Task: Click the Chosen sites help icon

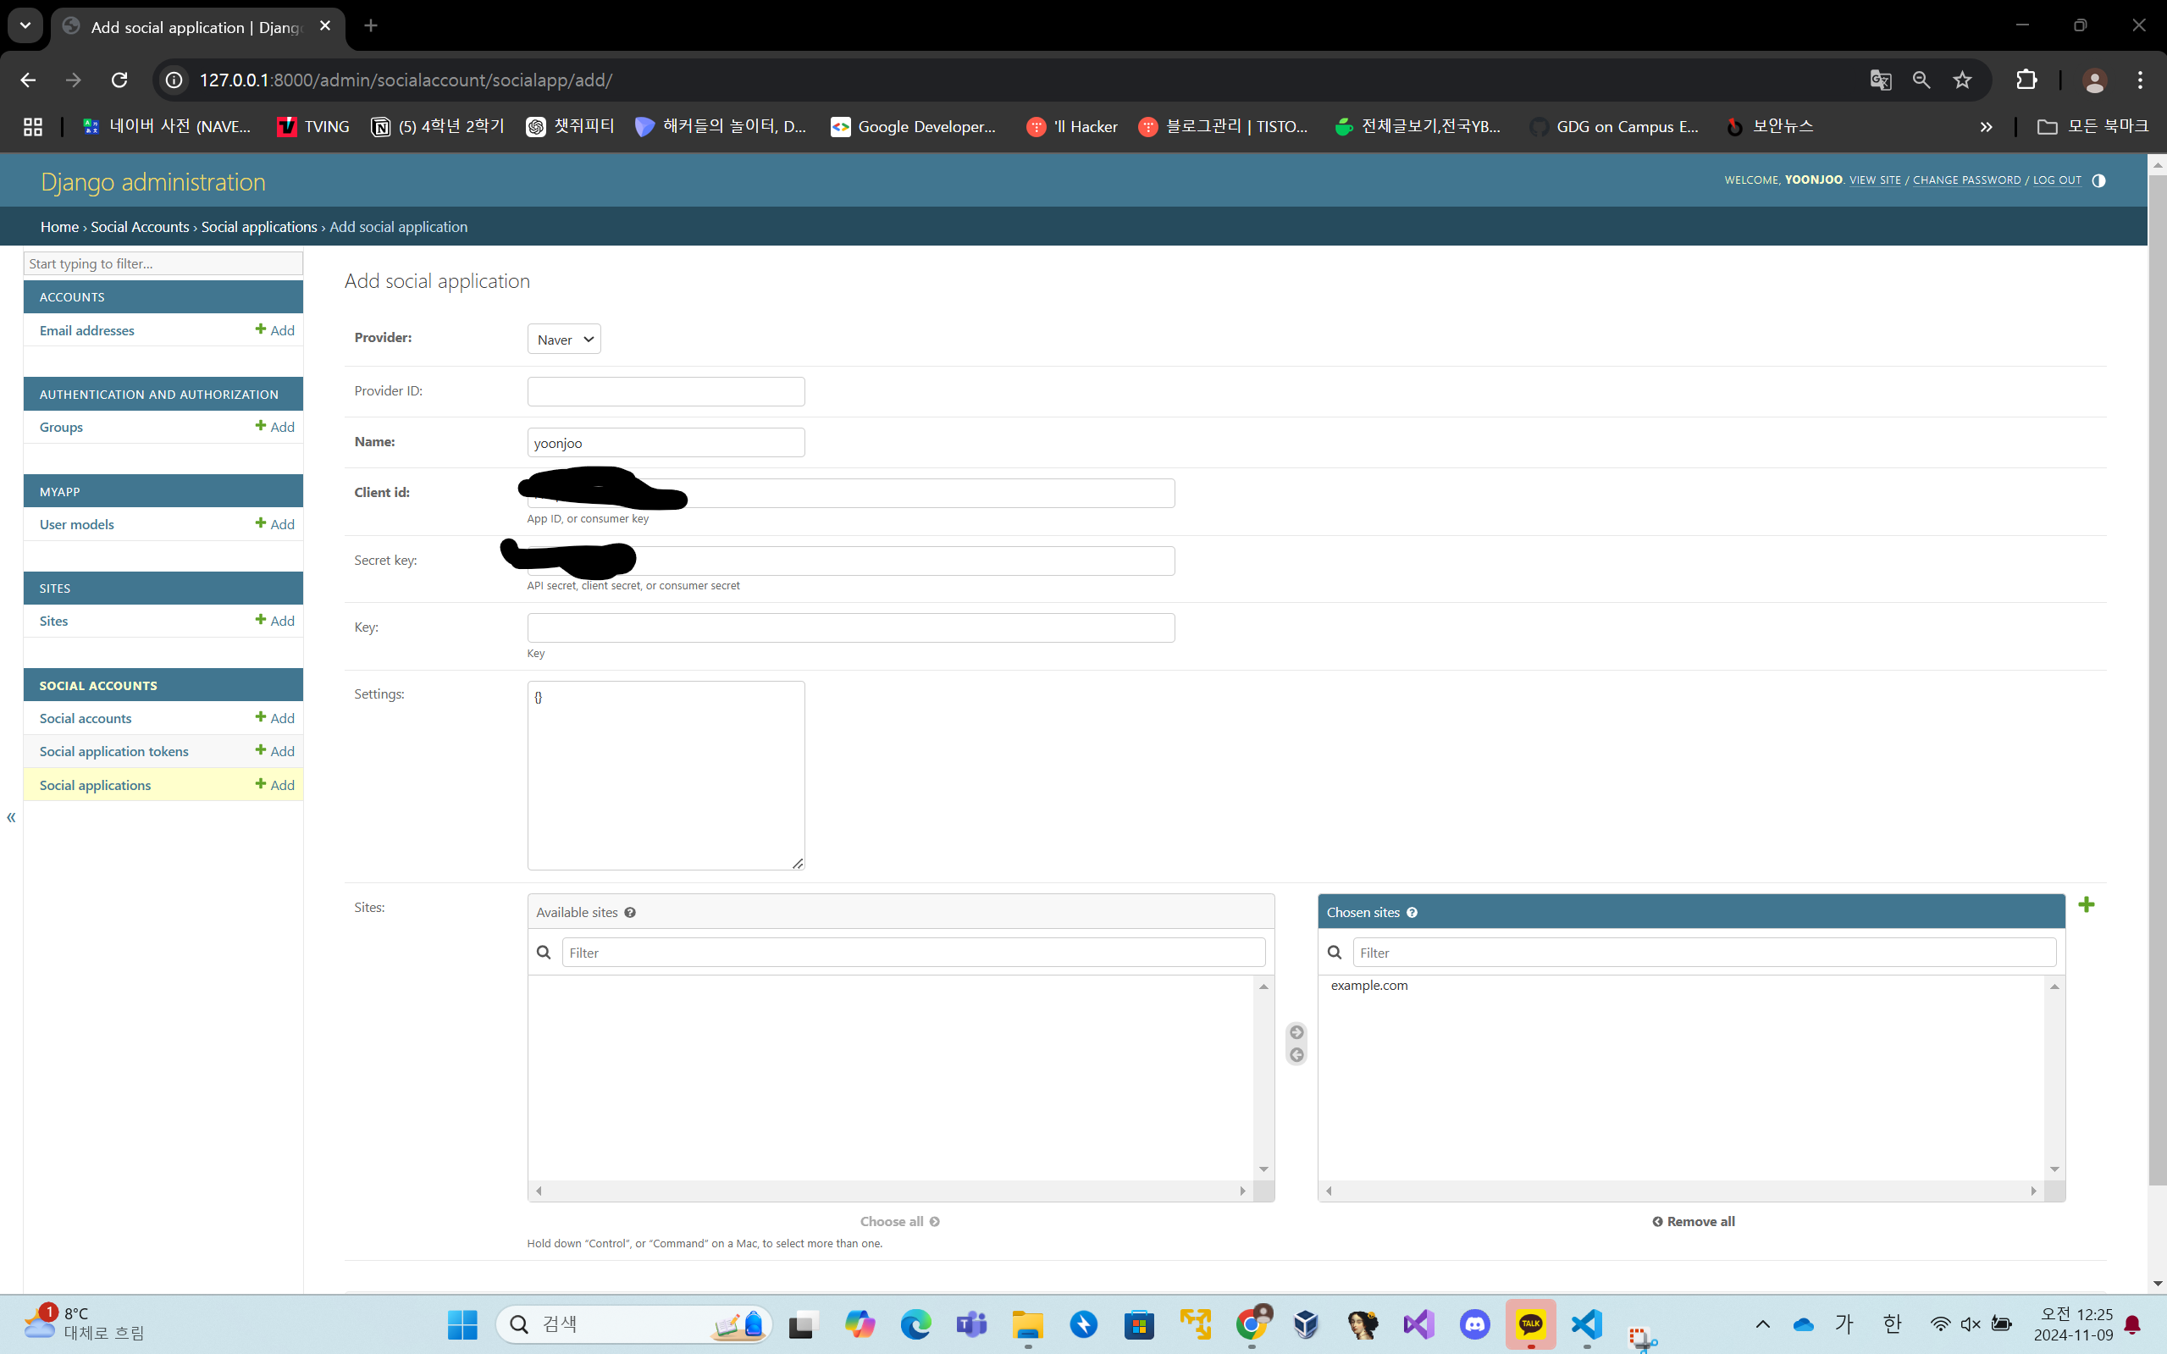Action: [x=1412, y=913]
